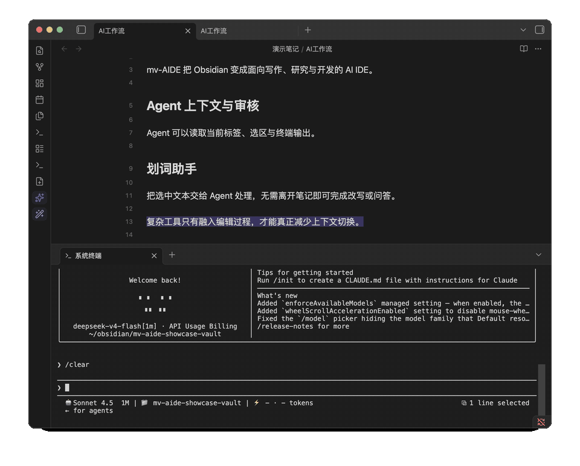Click 1 line selected status
Image resolution: width=580 pixels, height=466 pixels.
pos(495,403)
